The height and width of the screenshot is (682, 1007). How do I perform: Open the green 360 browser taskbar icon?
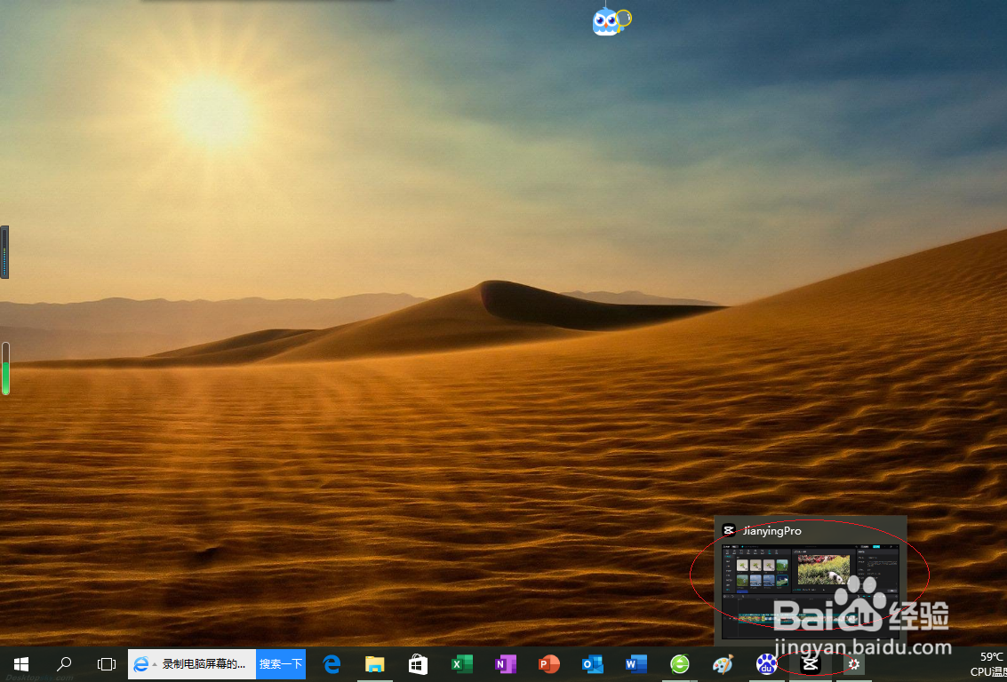coord(679,664)
